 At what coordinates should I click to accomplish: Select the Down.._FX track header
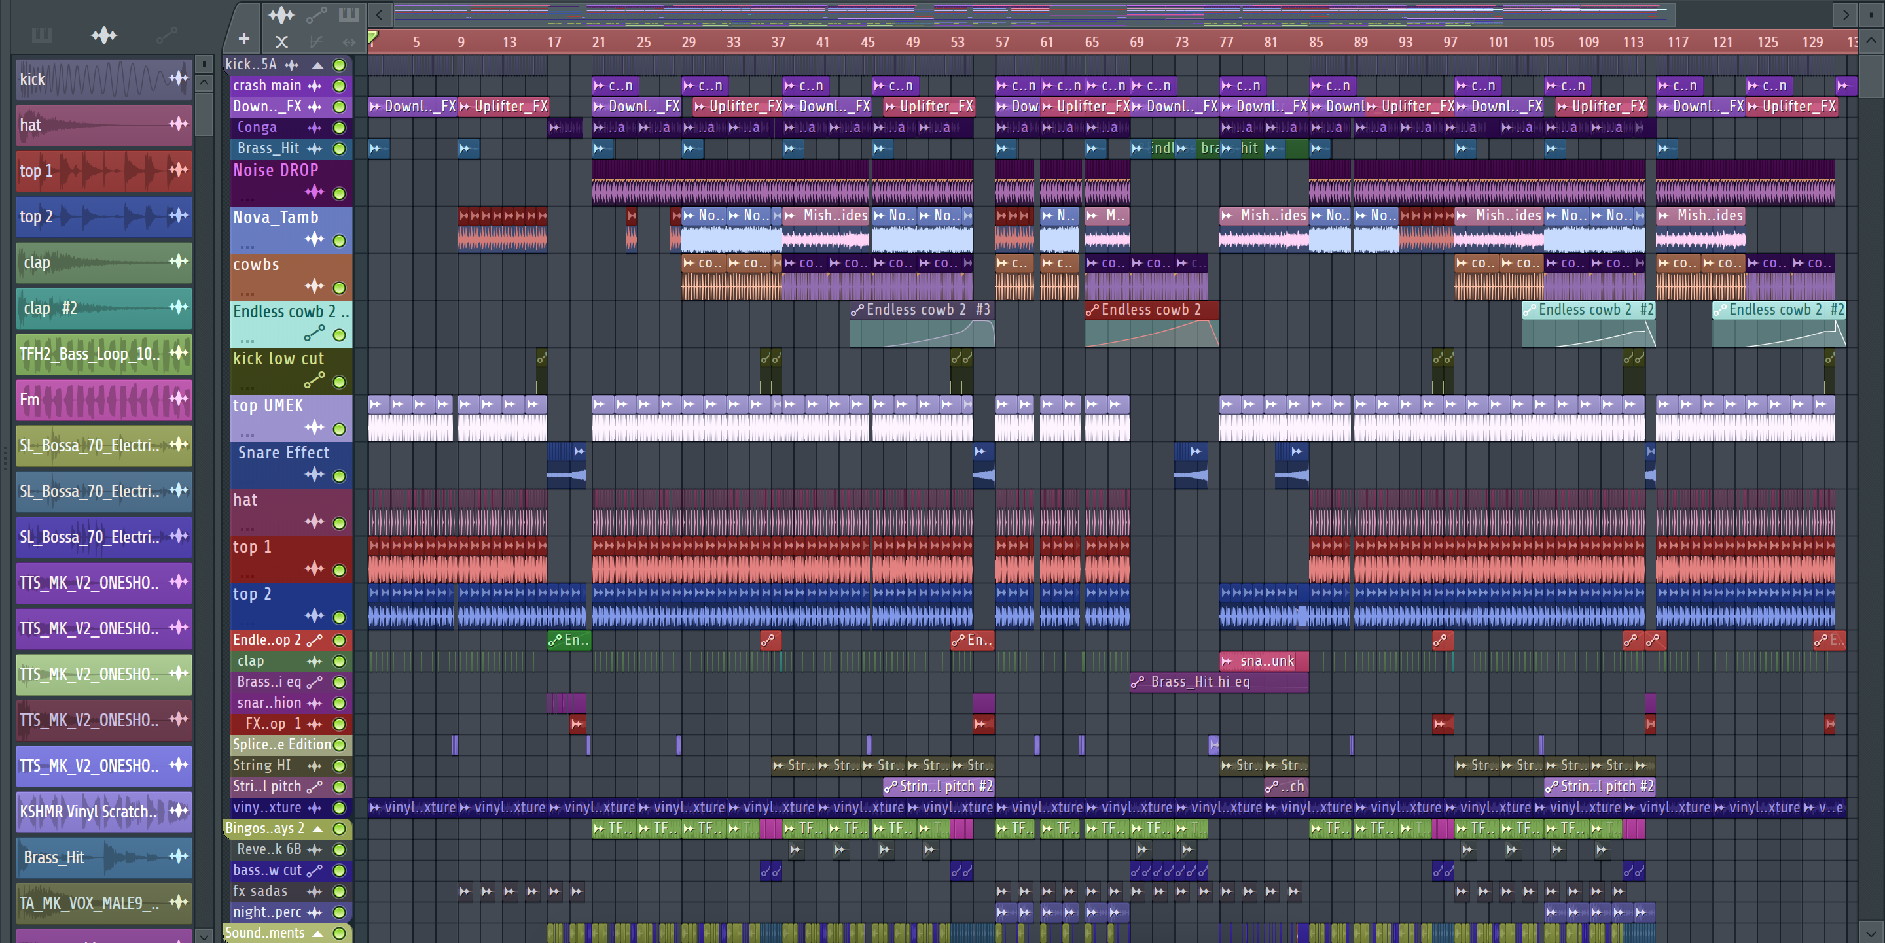click(291, 106)
